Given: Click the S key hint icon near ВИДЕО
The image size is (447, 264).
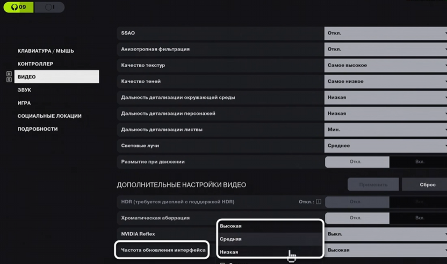Looking at the screenshot, I should pos(9,80).
